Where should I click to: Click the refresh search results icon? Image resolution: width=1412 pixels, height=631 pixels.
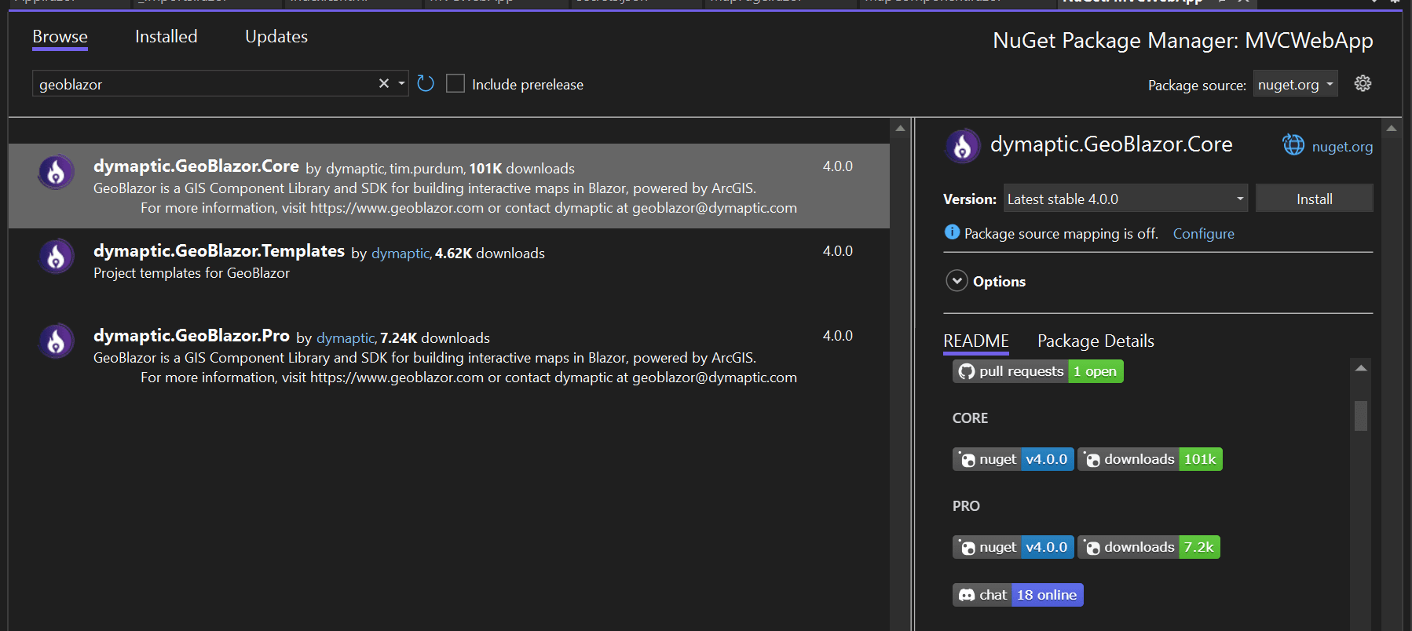pos(426,84)
